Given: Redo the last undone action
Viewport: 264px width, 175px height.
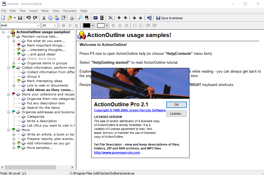Looking at the screenshot, I should click(x=35, y=18).
